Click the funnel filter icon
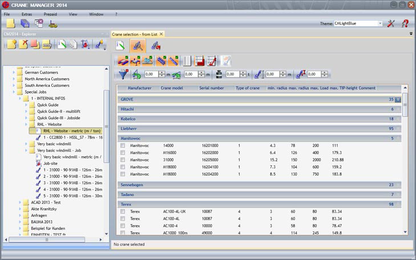The image size is (416, 260). coord(123,75)
